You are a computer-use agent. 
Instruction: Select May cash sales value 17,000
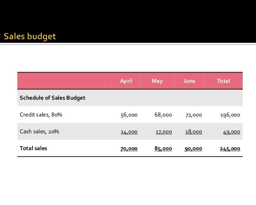[164, 132]
